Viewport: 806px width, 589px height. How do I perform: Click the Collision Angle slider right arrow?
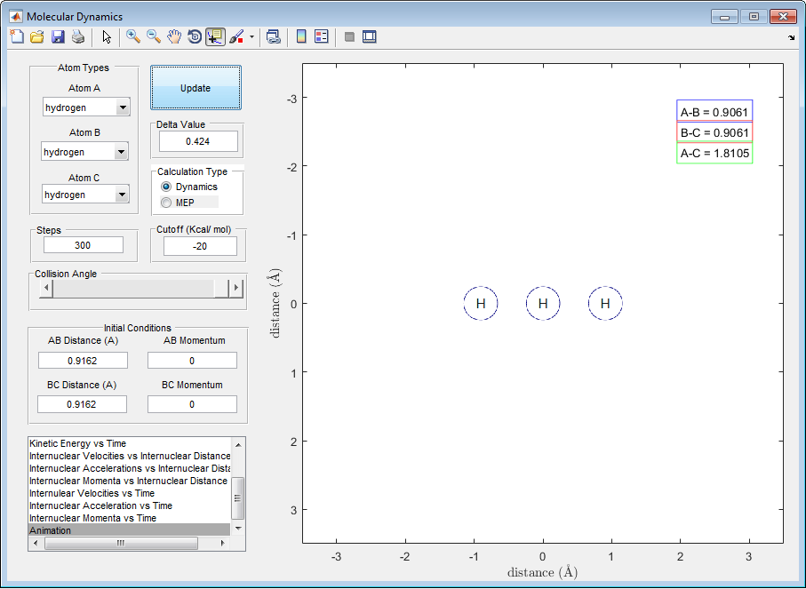(x=236, y=288)
